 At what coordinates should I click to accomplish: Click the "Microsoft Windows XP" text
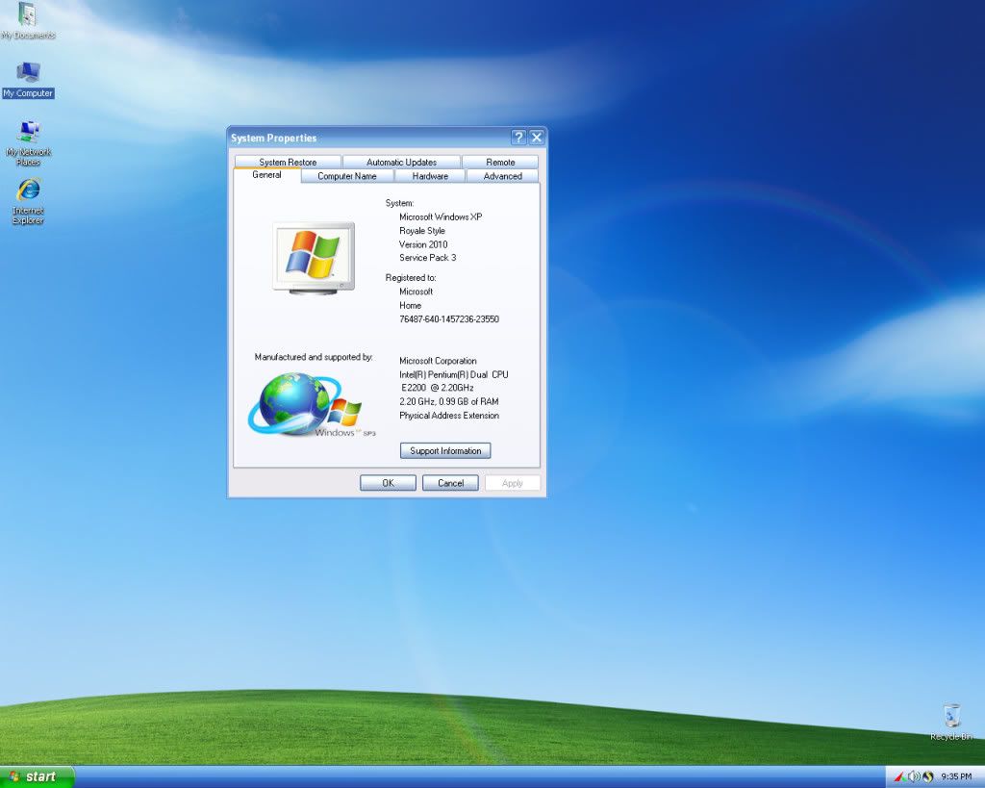tap(441, 216)
